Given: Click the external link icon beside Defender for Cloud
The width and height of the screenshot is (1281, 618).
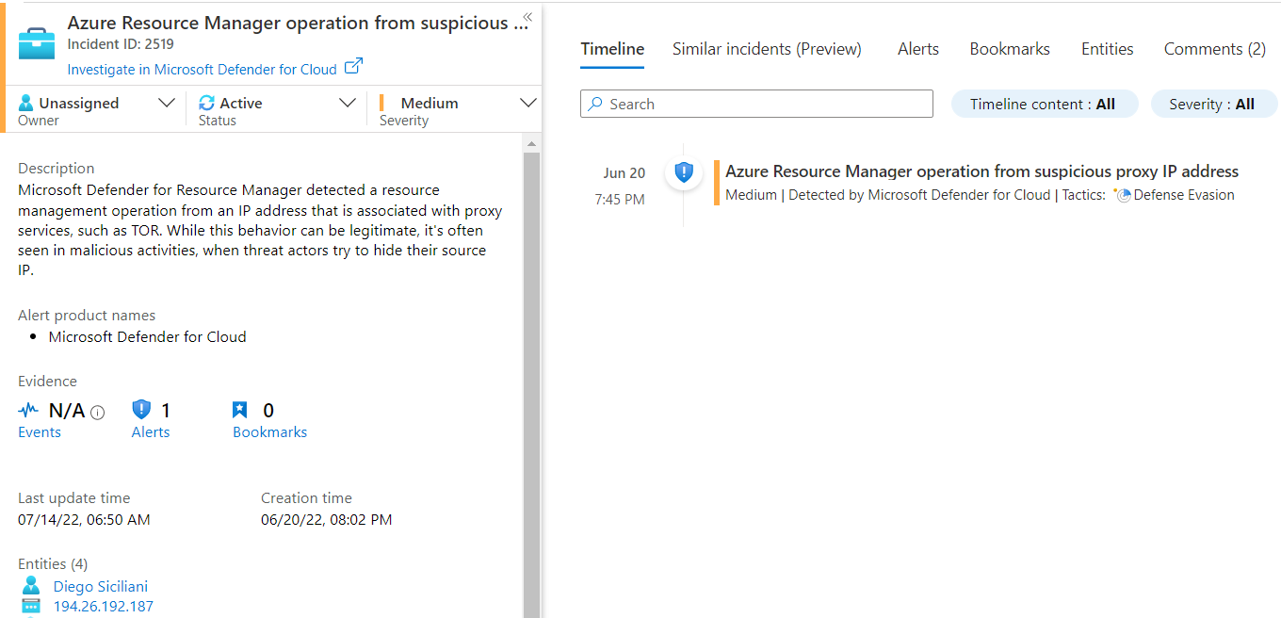Looking at the screenshot, I should click(354, 67).
